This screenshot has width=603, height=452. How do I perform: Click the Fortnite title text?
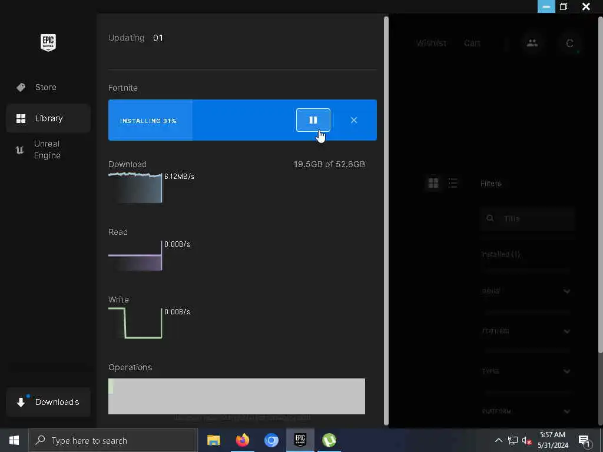(123, 88)
